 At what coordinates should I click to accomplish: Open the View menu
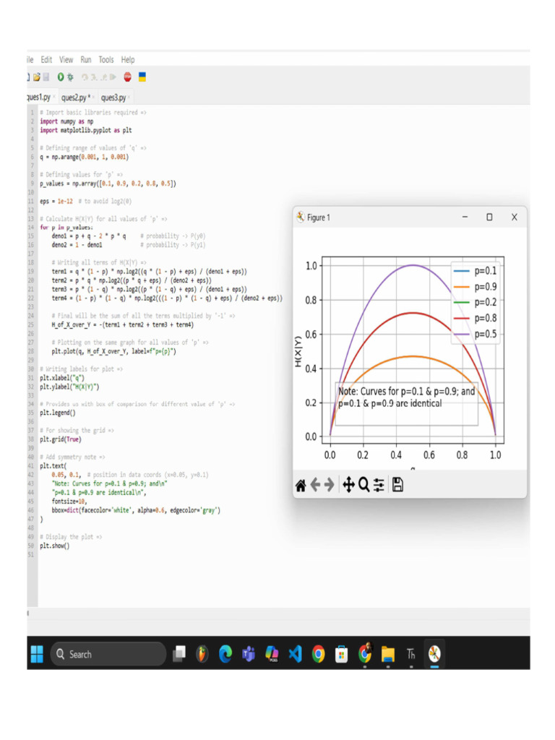[66, 59]
